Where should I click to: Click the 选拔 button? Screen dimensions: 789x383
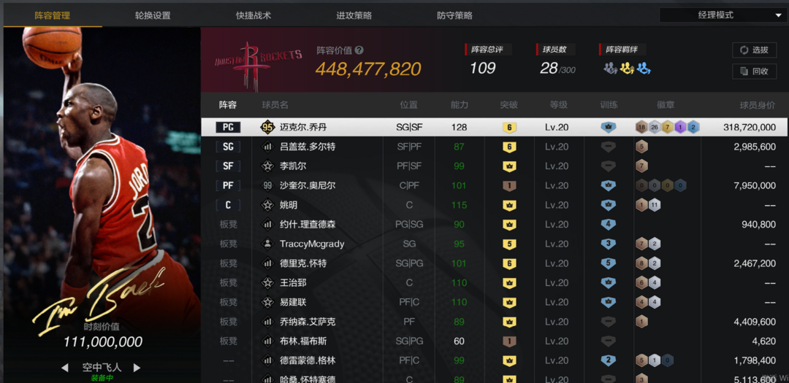[x=754, y=50]
